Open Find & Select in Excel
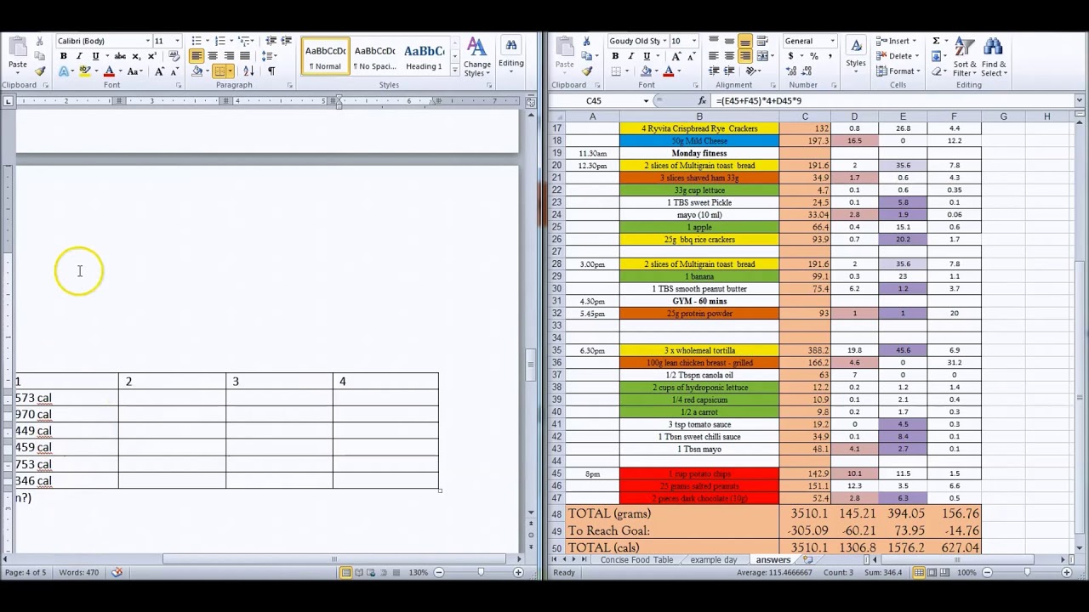The image size is (1089, 612). (x=994, y=57)
